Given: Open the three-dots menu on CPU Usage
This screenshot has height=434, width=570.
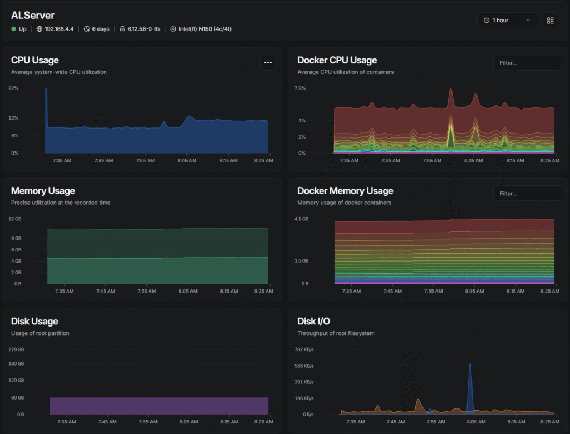Looking at the screenshot, I should coord(268,62).
